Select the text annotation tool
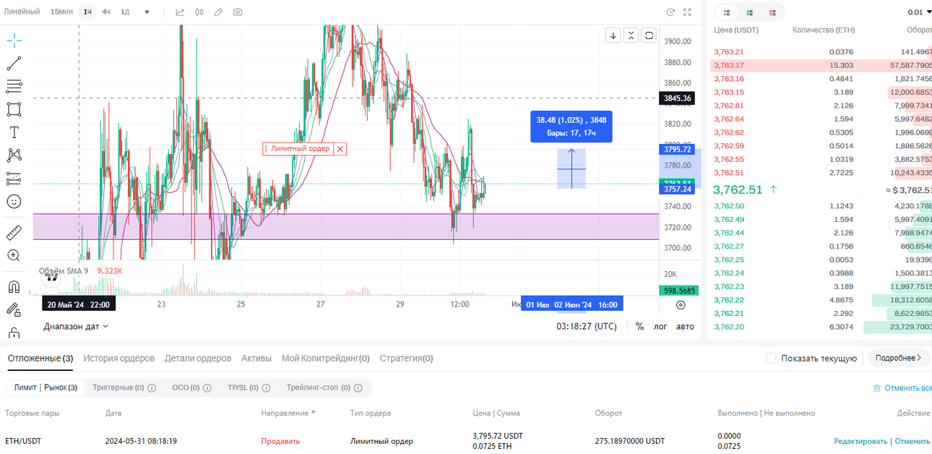Screen dimensions: 932x454 click(14, 132)
